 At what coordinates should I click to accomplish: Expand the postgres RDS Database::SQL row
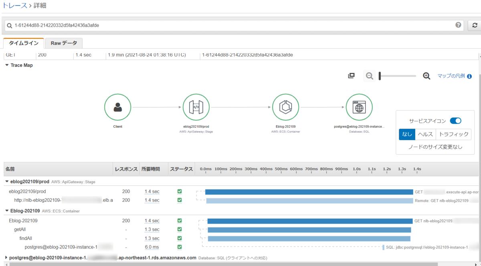6,258
